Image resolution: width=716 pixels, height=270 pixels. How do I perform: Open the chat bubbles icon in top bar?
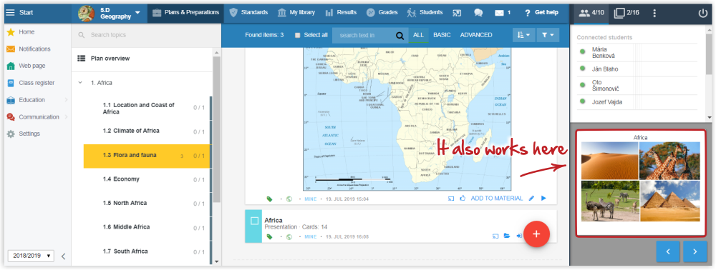pyautogui.click(x=478, y=13)
